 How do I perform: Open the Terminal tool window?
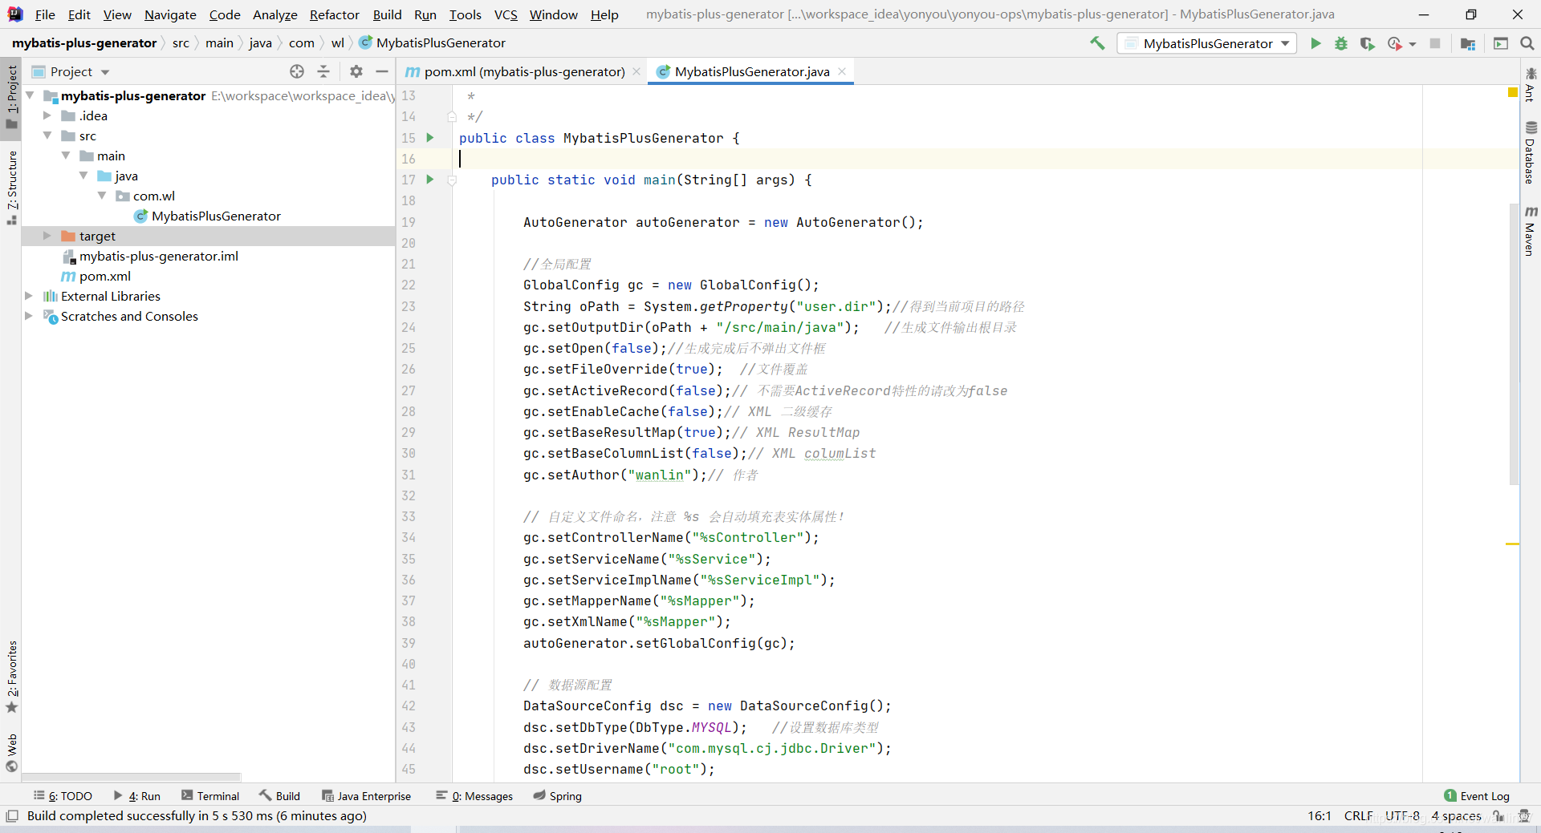click(210, 796)
